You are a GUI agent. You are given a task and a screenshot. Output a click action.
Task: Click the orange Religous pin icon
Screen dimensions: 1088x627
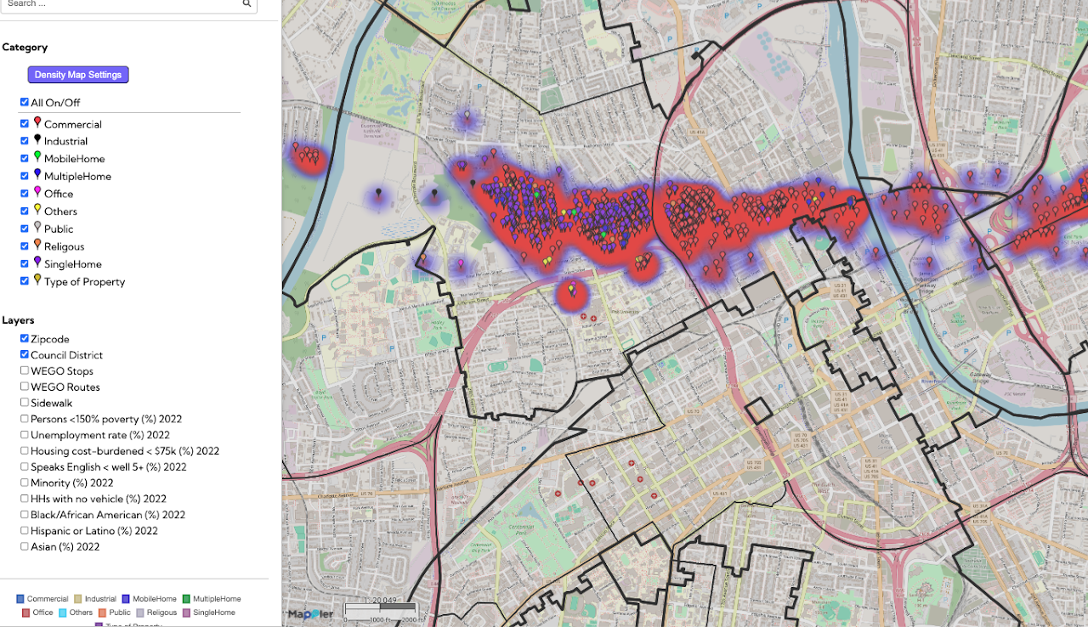(37, 245)
